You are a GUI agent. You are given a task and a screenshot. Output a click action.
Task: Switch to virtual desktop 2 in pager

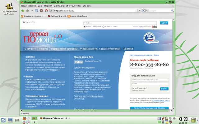pyautogui.click(x=35, y=122)
